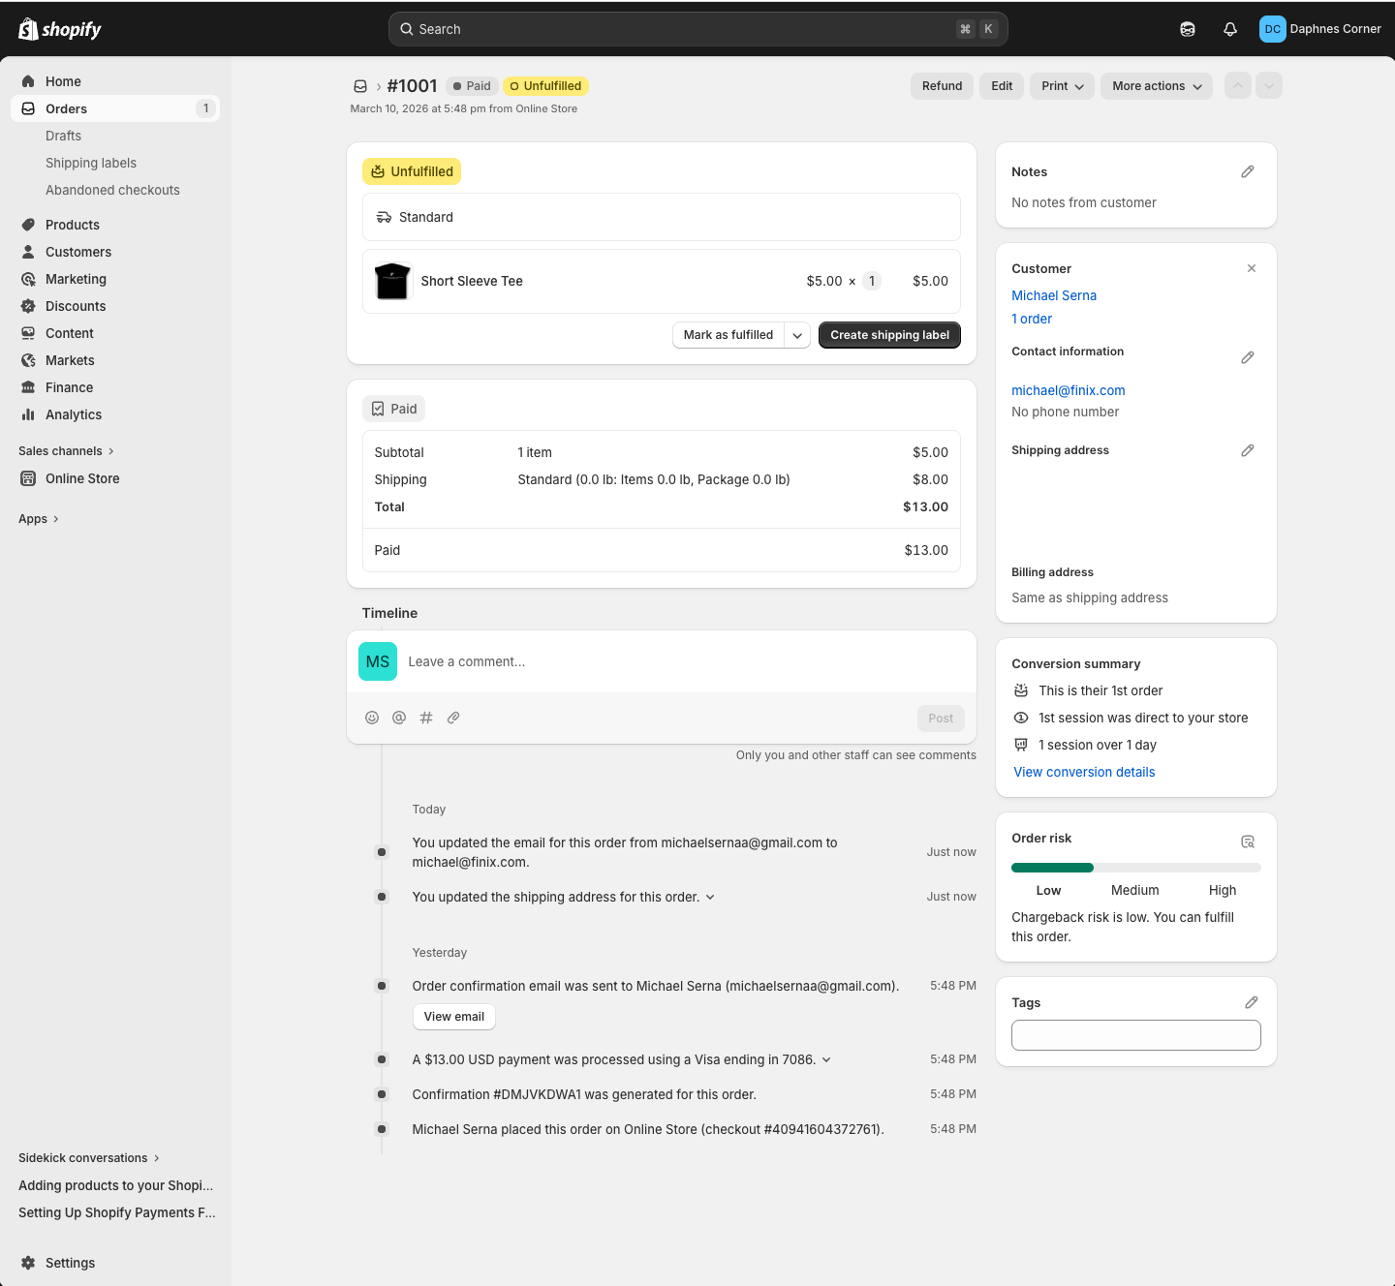Edit the Notes with the pencil icon
The height and width of the screenshot is (1286, 1395).
[1248, 171]
